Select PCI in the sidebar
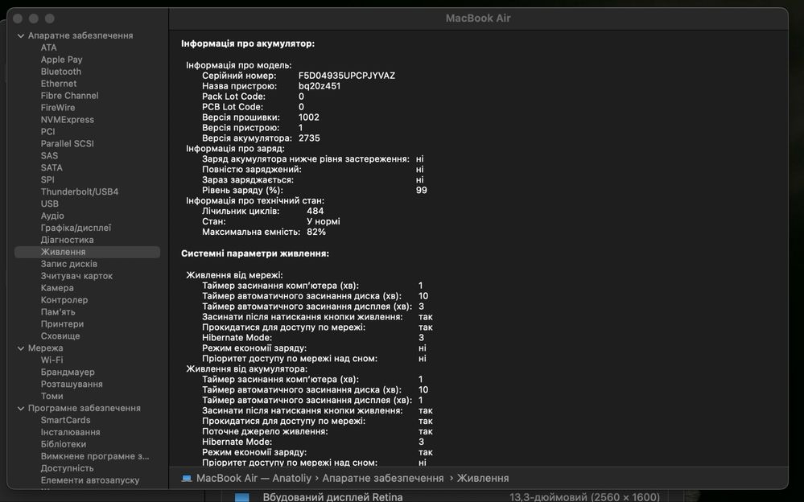 coord(47,132)
